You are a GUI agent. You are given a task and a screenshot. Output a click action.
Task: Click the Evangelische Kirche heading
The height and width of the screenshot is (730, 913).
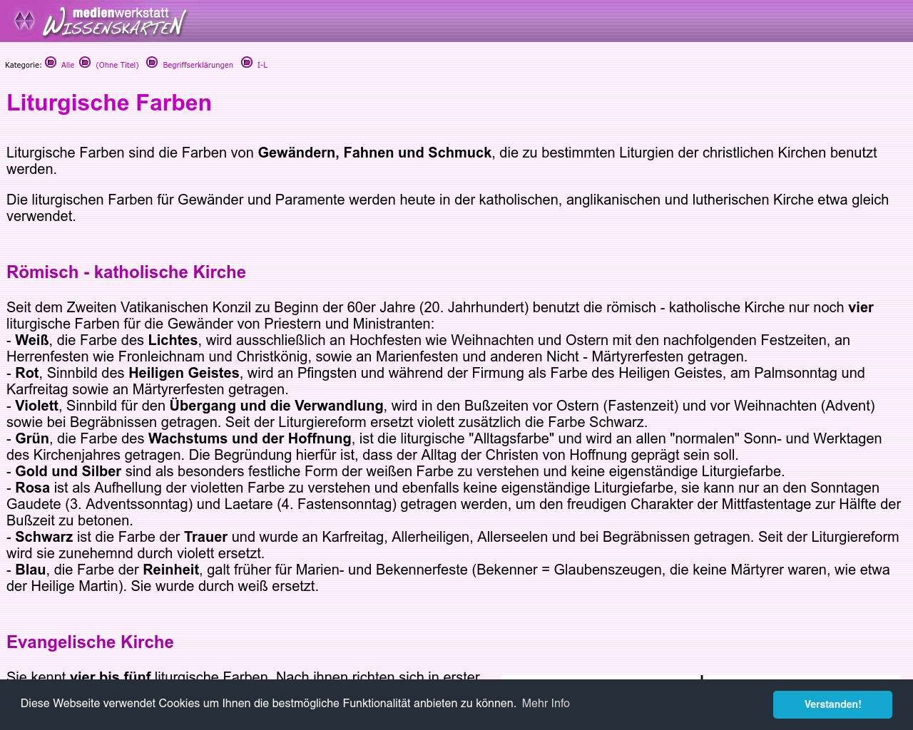point(90,642)
